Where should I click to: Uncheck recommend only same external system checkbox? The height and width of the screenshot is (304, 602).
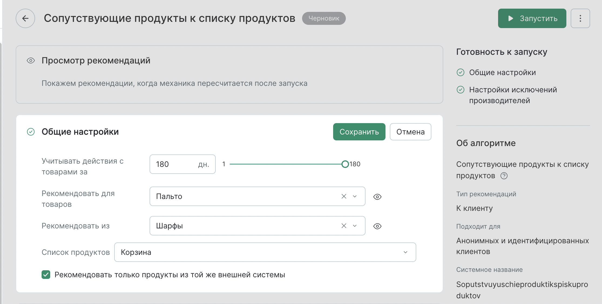pyautogui.click(x=46, y=275)
